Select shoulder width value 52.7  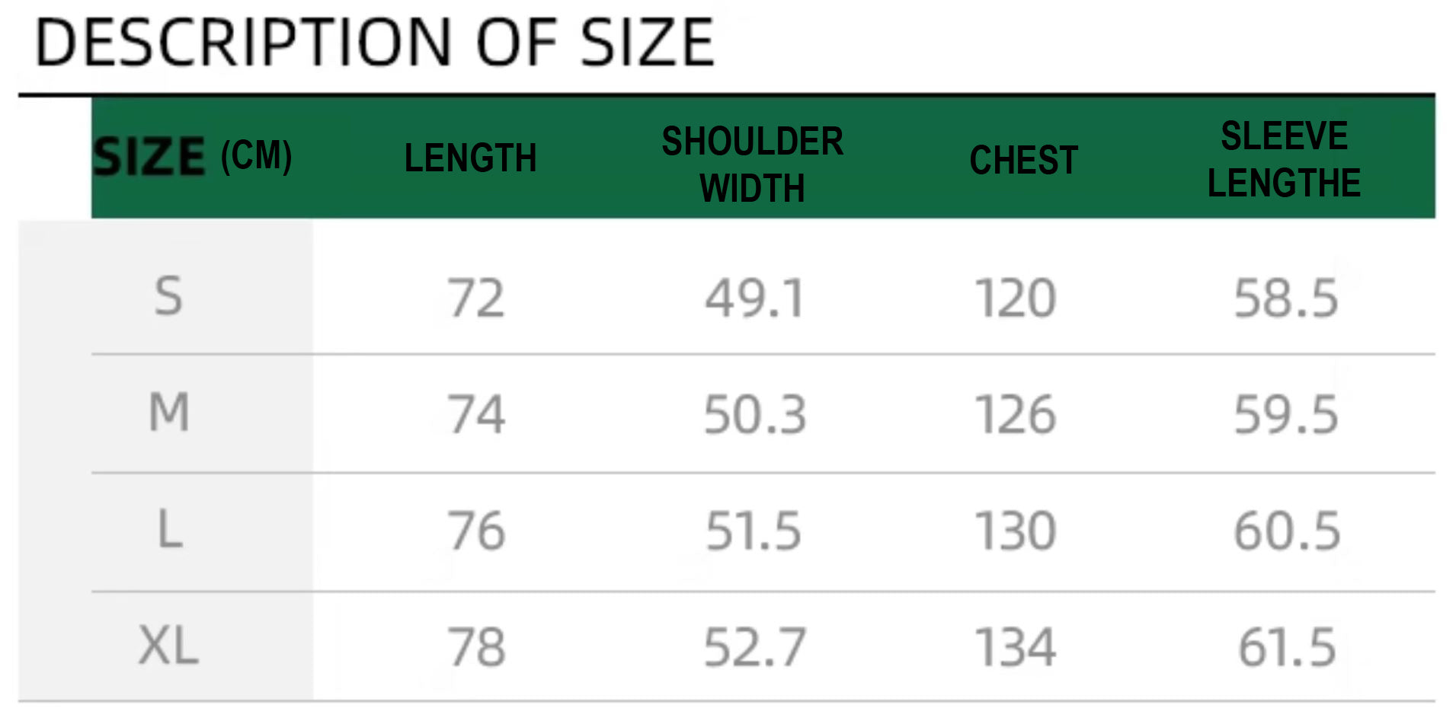pyautogui.click(x=754, y=648)
